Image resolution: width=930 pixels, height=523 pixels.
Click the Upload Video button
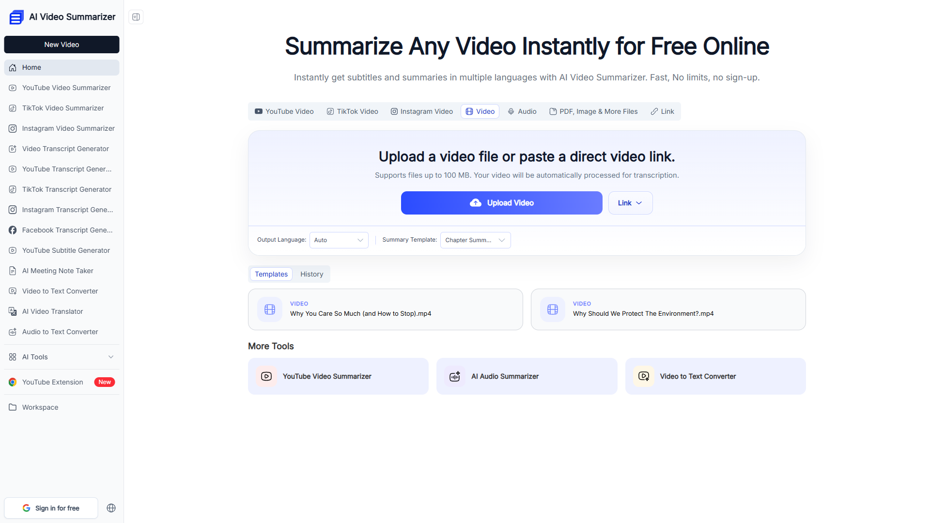(x=501, y=203)
